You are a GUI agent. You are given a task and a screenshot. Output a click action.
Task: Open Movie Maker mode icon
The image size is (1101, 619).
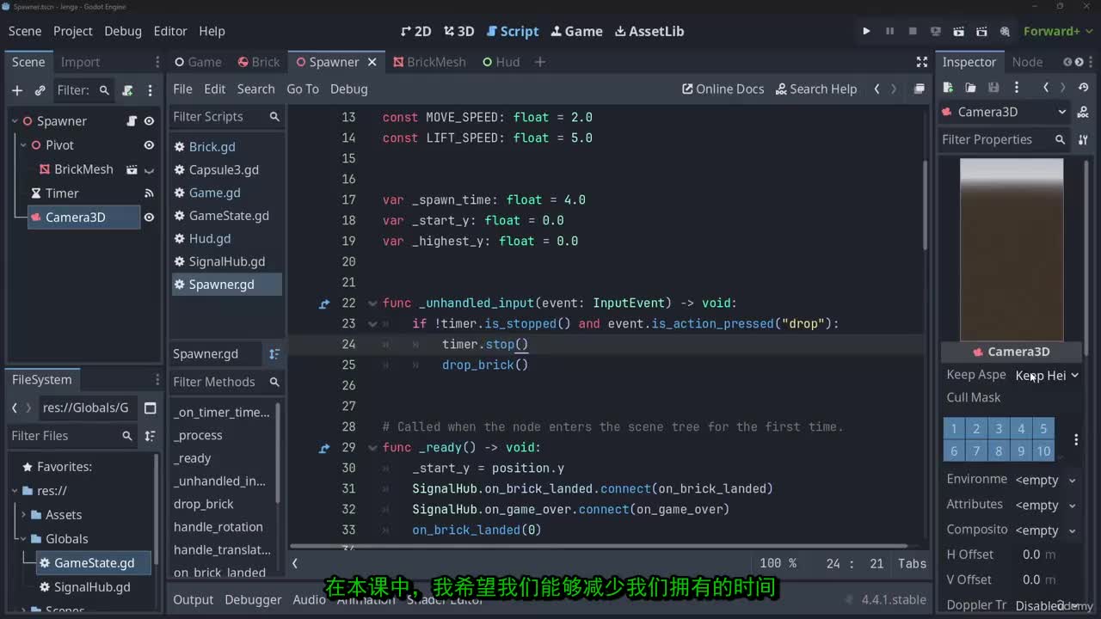pyautogui.click(x=1005, y=31)
